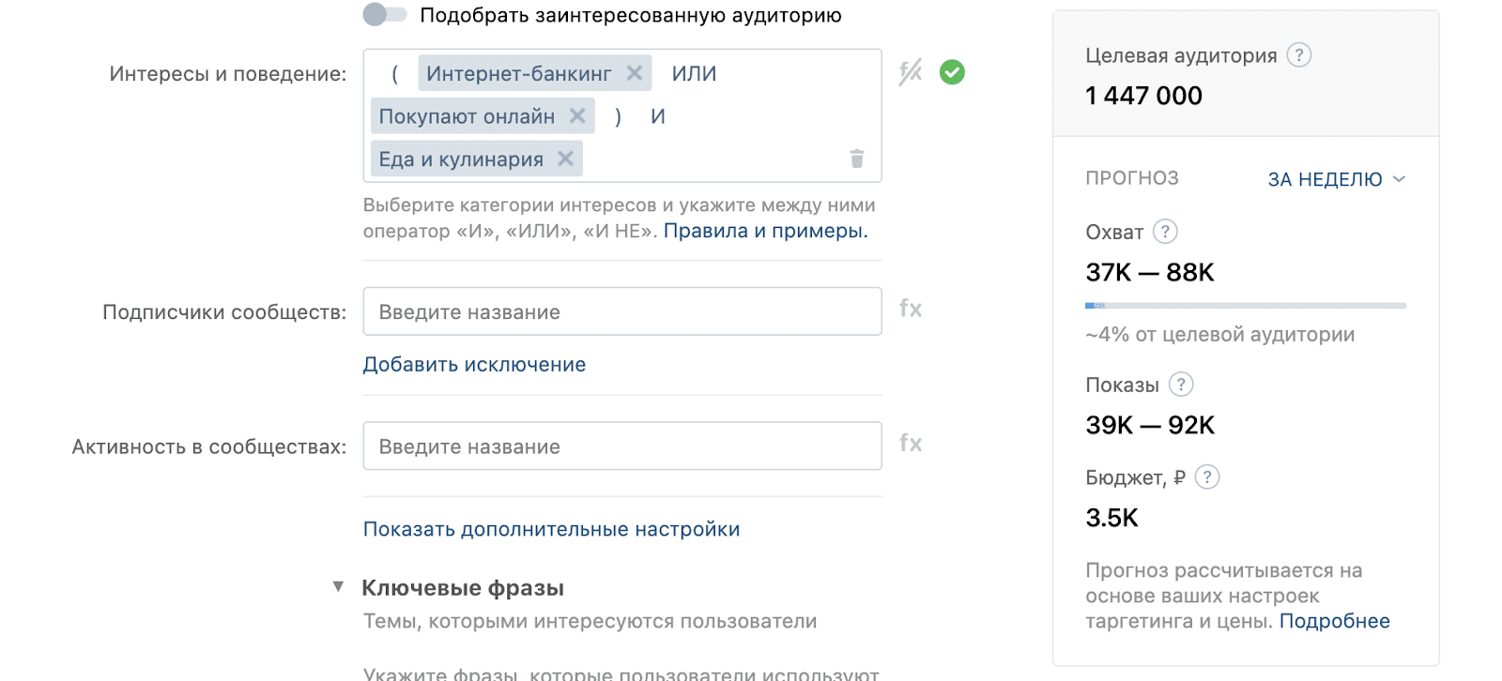Click the Добавить исключение link
The image size is (1502, 681).
point(474,365)
